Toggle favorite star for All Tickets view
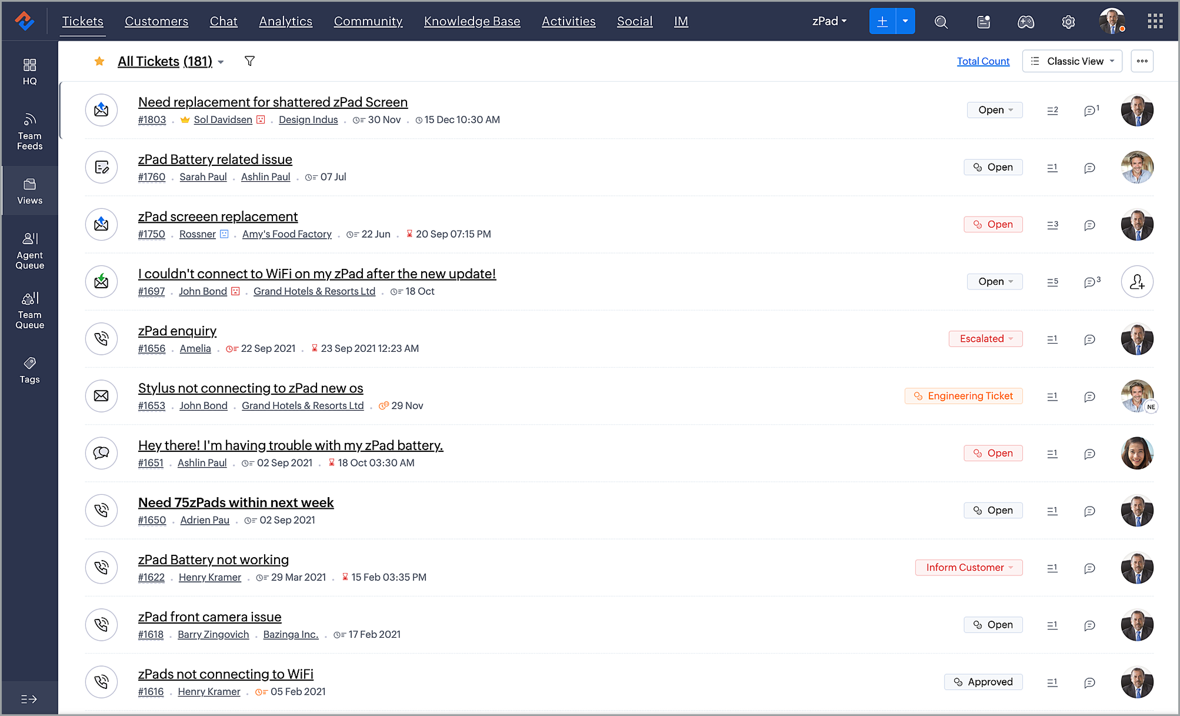1180x716 pixels. [99, 61]
